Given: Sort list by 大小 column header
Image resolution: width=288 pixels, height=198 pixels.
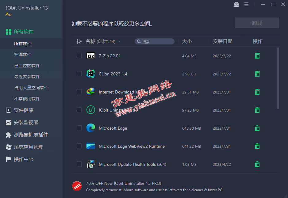Looking at the screenshot, I should point(187,41).
